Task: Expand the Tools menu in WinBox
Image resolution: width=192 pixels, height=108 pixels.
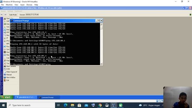Action: pos(7,63)
